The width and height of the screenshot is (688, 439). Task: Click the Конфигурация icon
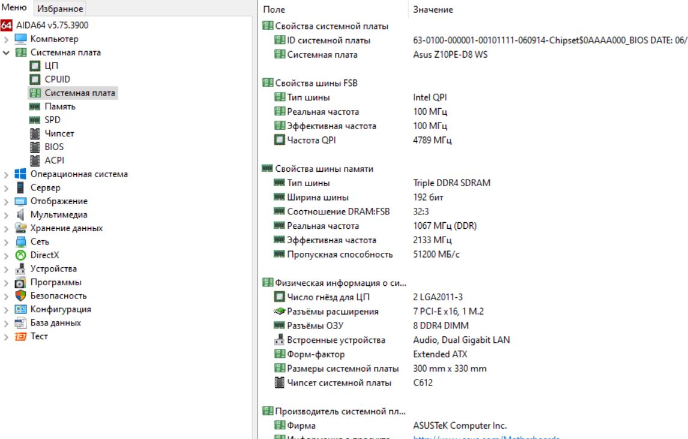pyautogui.click(x=20, y=309)
